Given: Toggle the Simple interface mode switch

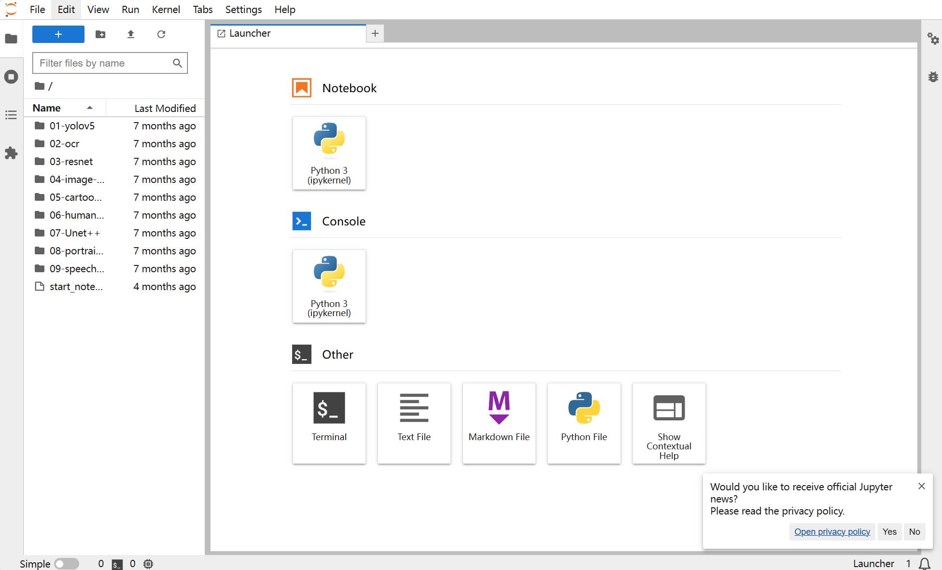Looking at the screenshot, I should pos(67,564).
